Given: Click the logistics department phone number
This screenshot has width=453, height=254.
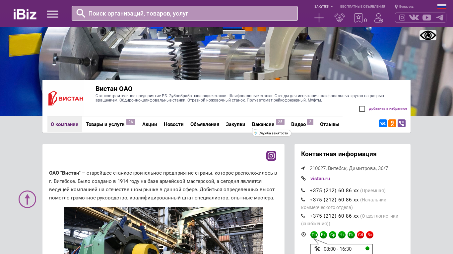Looking at the screenshot, I should (334, 216).
